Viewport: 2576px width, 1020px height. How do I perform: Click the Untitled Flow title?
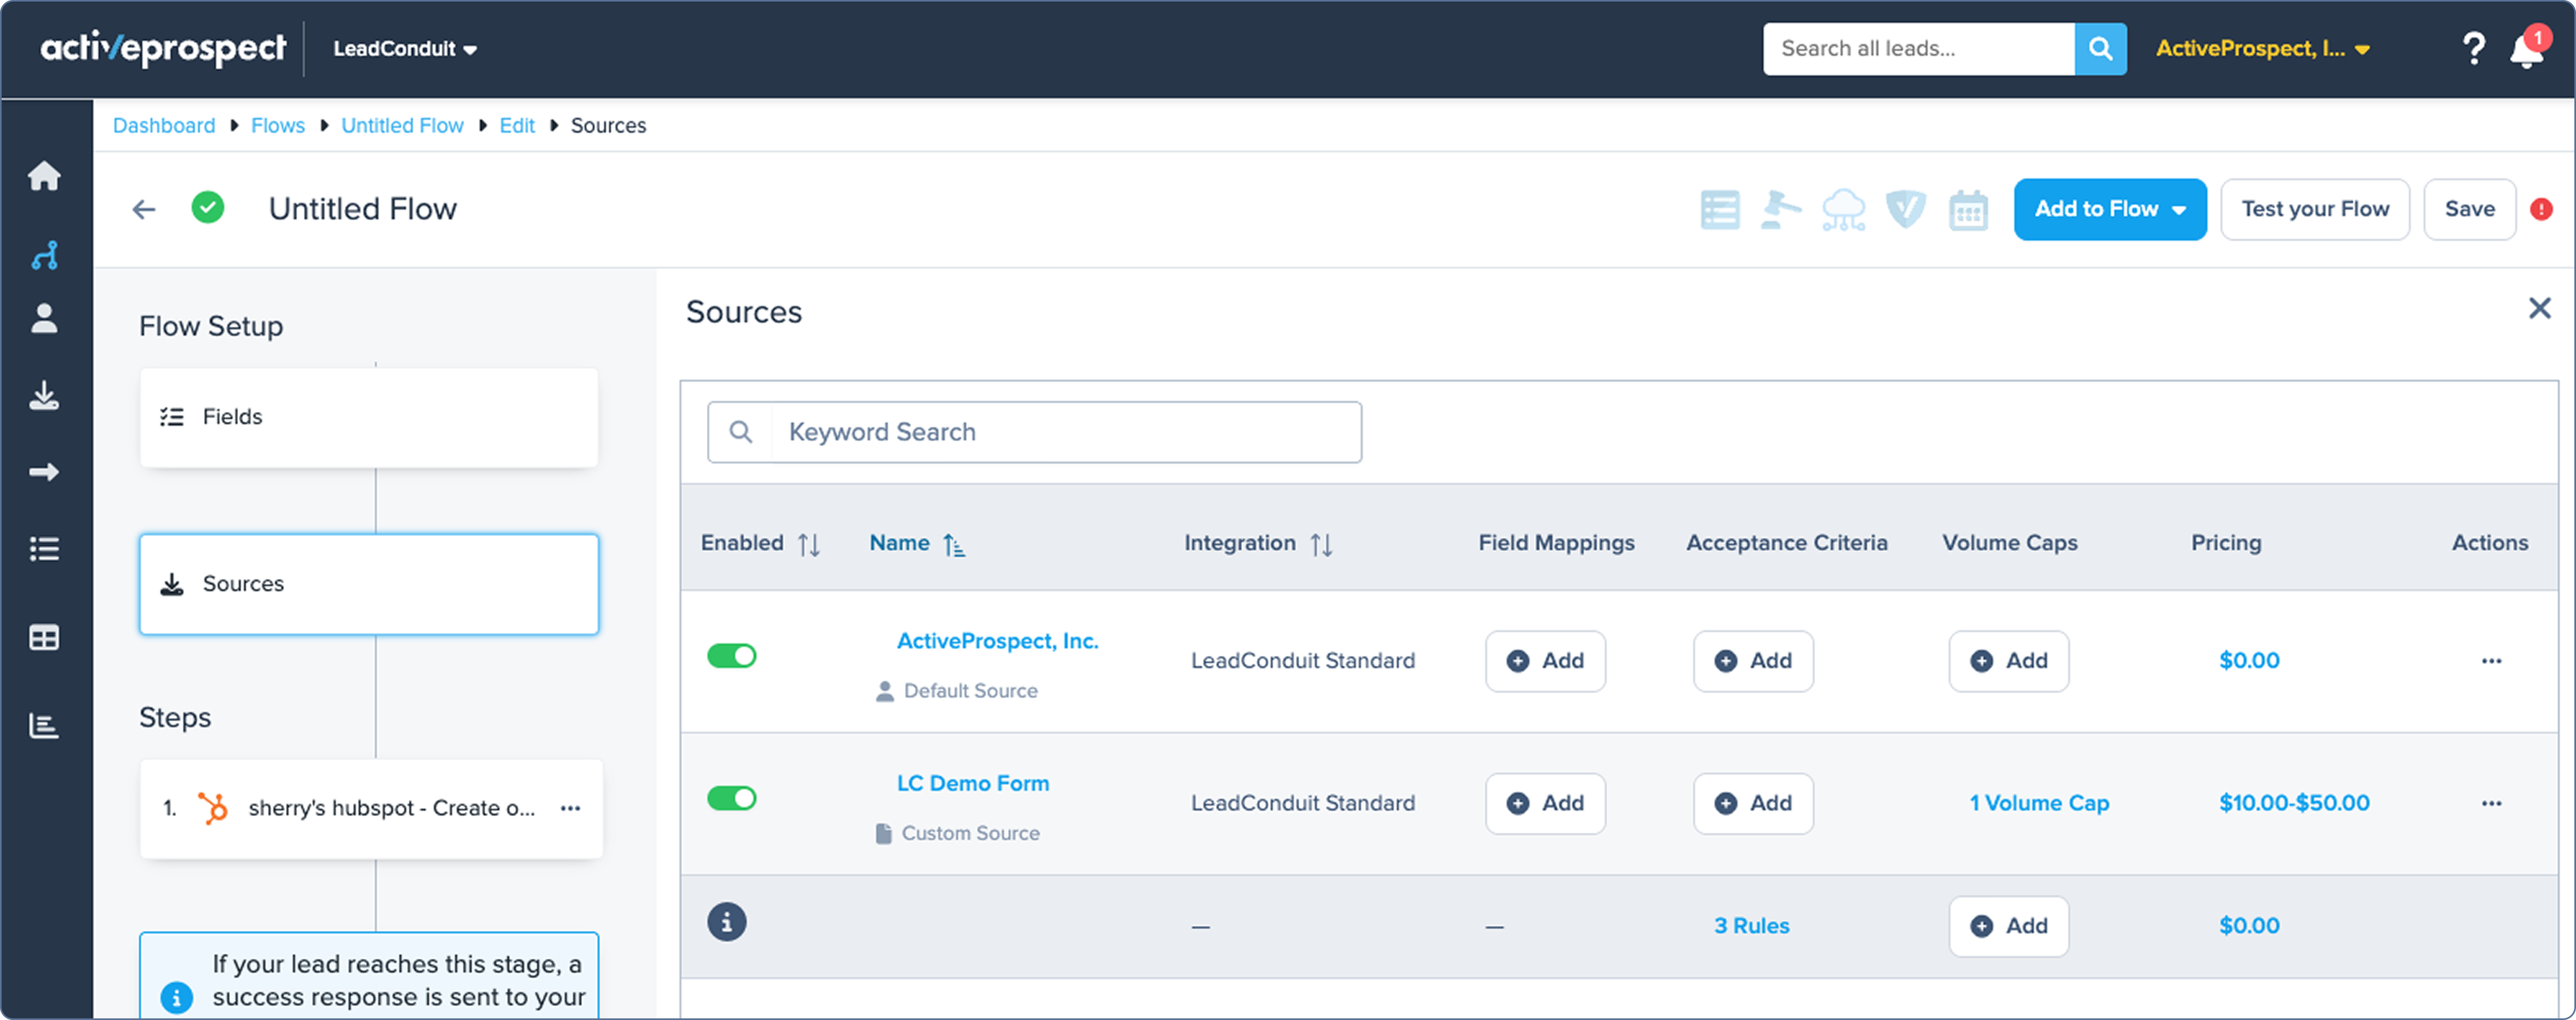coord(363,209)
